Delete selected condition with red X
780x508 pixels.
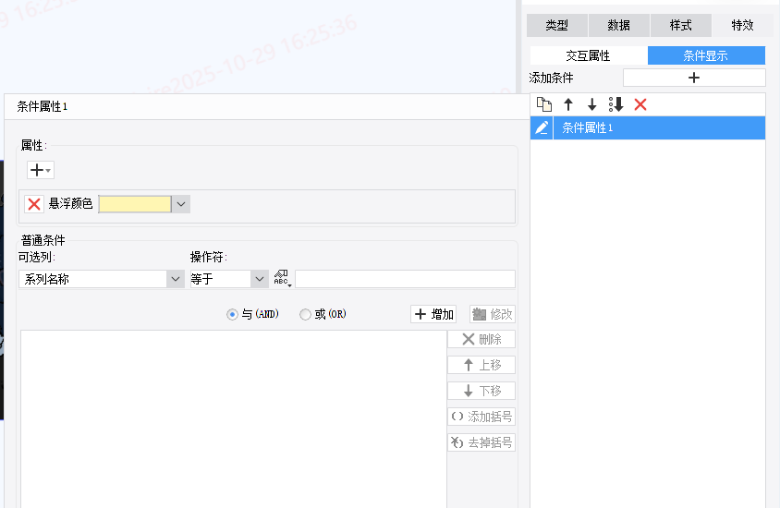click(640, 104)
